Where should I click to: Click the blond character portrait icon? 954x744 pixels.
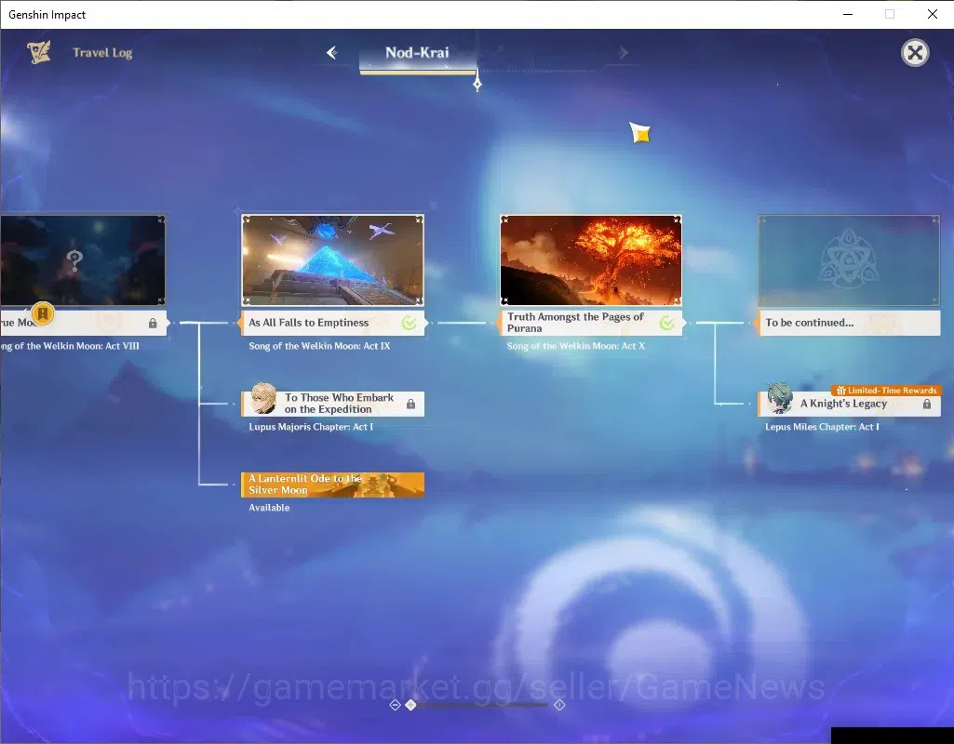263,398
